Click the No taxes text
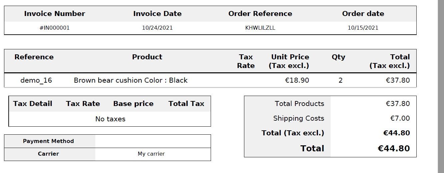 pyautogui.click(x=110, y=119)
